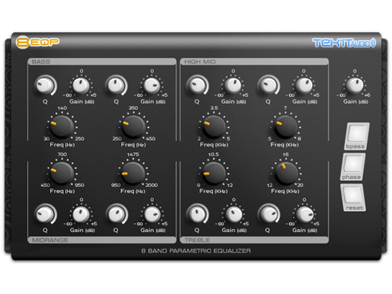The height and width of the screenshot is (294, 392).
Task: Click the 1475 Hz Freq knob in Midrange
Action: [133, 174]
